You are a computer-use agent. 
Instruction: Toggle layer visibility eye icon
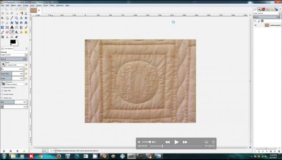pyautogui.click(x=256, y=25)
